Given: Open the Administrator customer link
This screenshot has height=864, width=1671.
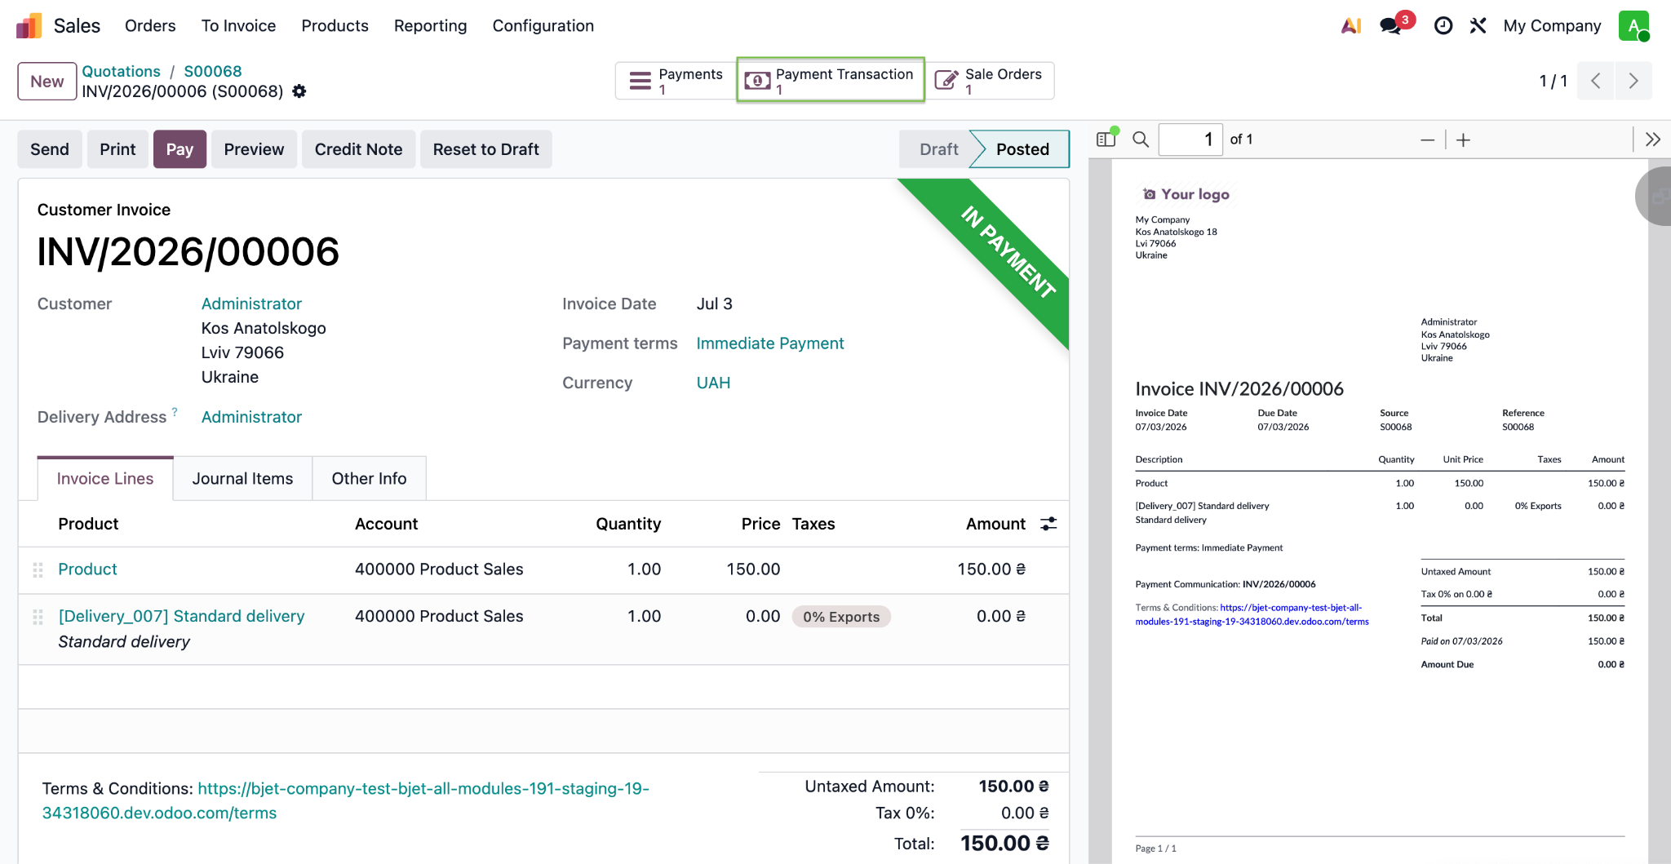Looking at the screenshot, I should point(251,304).
